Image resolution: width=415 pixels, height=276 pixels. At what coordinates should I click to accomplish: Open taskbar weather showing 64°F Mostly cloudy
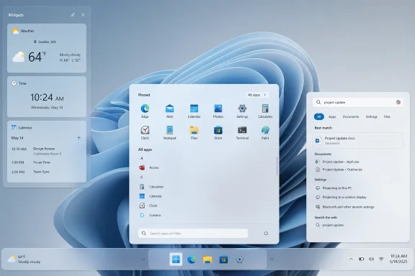click(x=24, y=259)
